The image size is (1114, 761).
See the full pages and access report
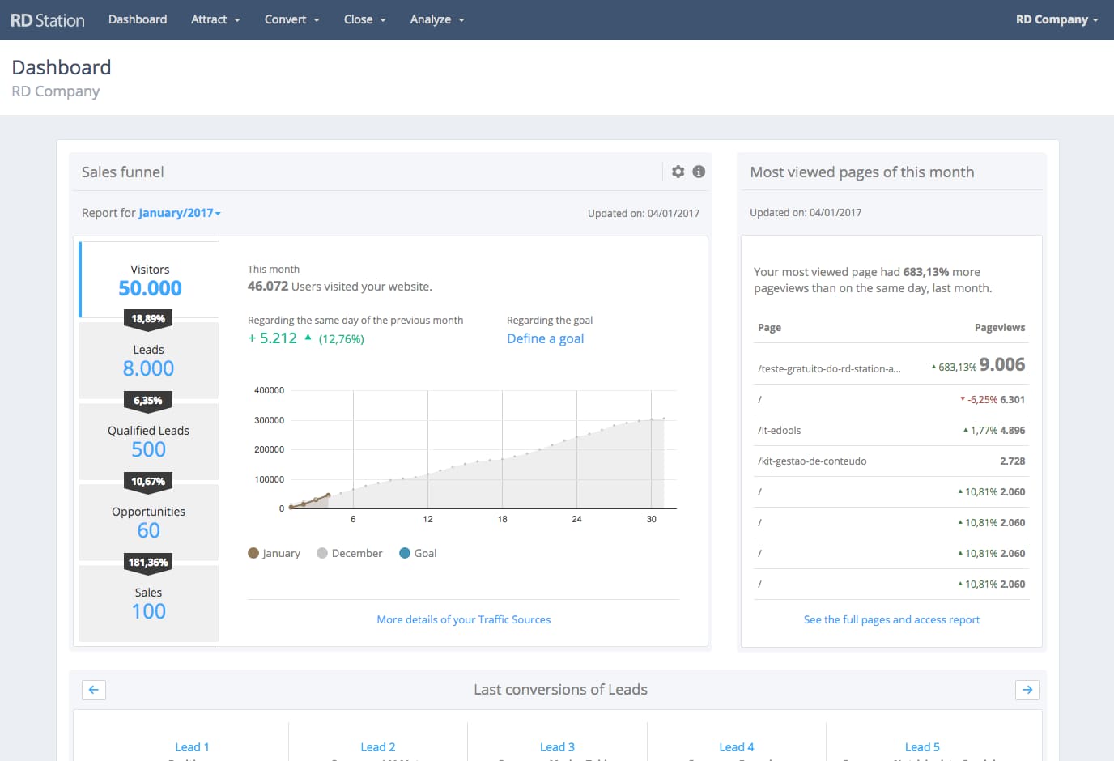coord(891,619)
